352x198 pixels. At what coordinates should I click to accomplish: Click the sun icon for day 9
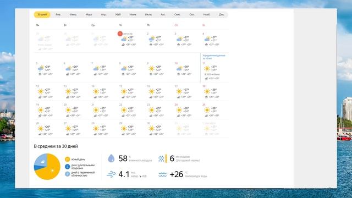(152, 68)
